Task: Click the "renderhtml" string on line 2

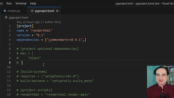Action: tap(41, 30)
